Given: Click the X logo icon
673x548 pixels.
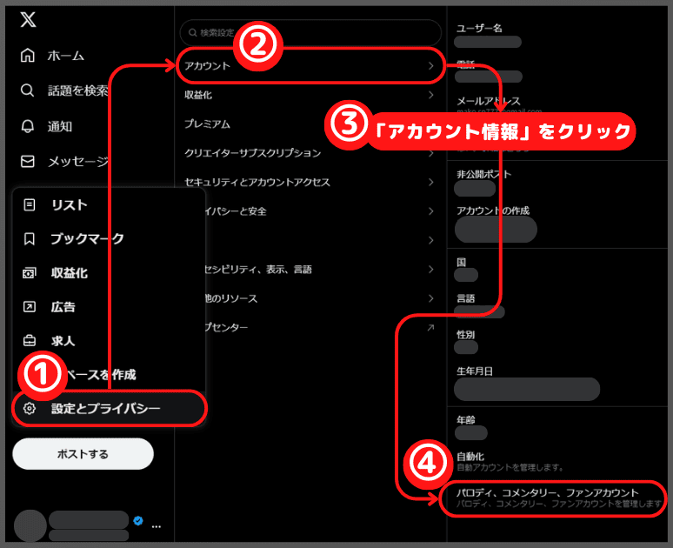Looking at the screenshot, I should pos(30,21).
